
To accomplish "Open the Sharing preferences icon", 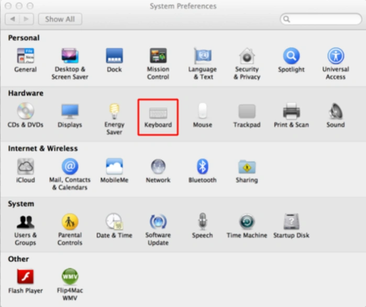I will coord(247,166).
